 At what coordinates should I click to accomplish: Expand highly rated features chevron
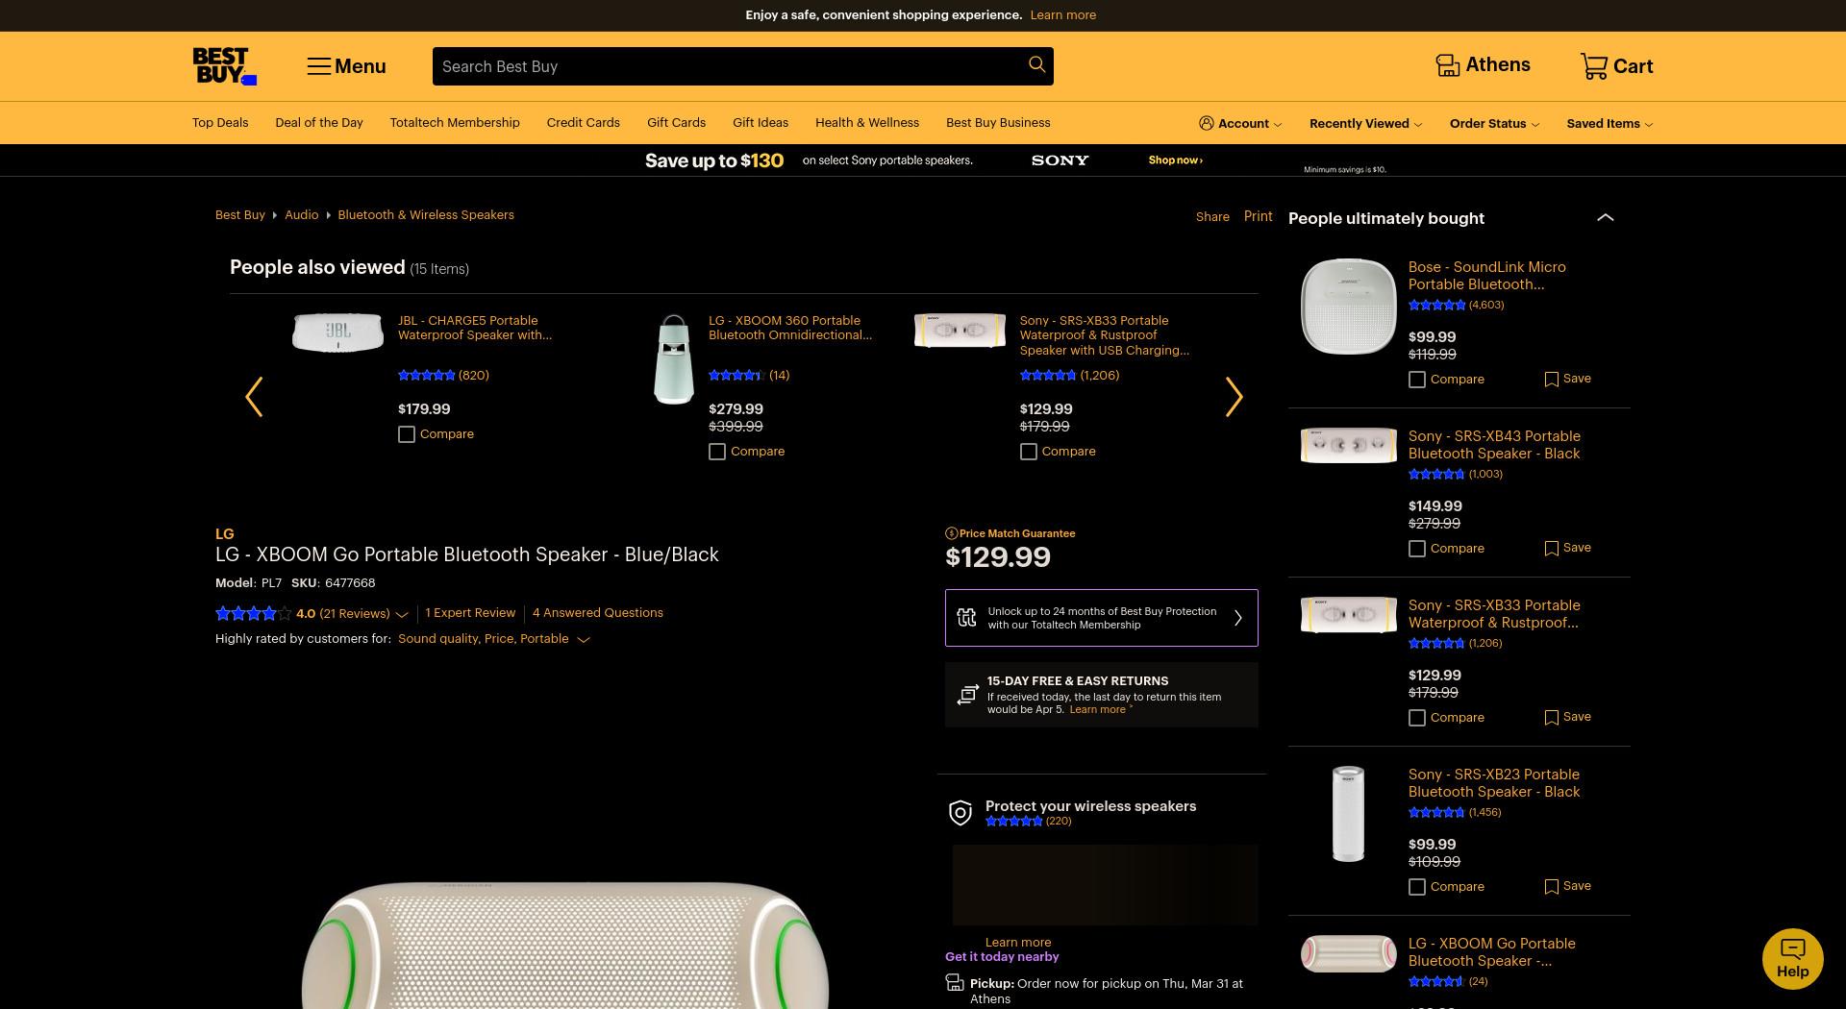[584, 639]
